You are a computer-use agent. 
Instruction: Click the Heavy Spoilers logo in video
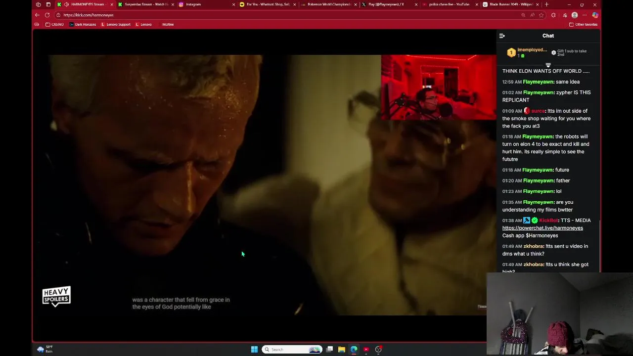point(56,296)
